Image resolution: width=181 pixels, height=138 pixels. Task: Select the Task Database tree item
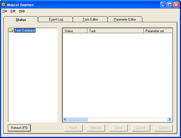pyautogui.click(x=25, y=31)
